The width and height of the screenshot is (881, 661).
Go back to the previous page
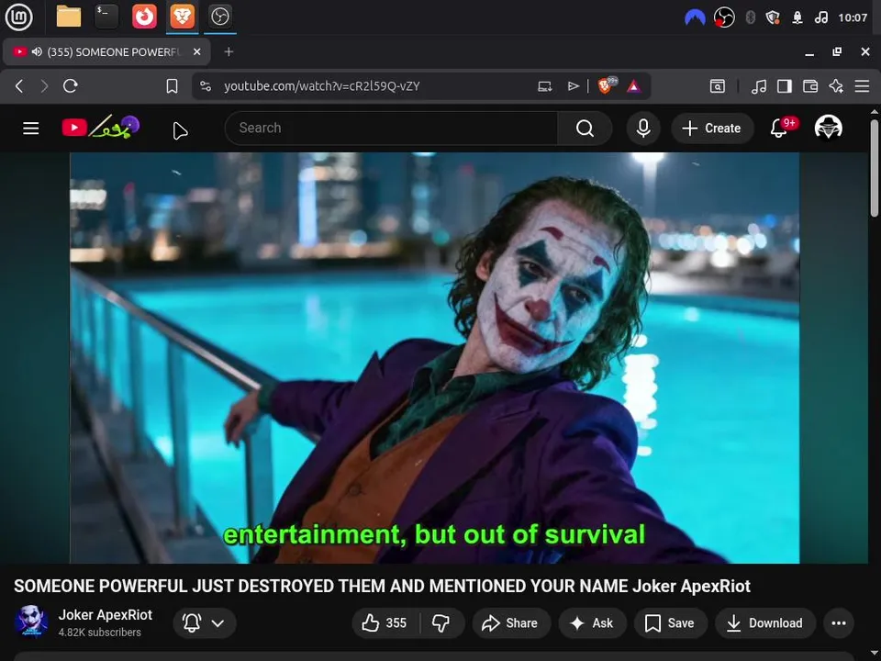pyautogui.click(x=19, y=86)
